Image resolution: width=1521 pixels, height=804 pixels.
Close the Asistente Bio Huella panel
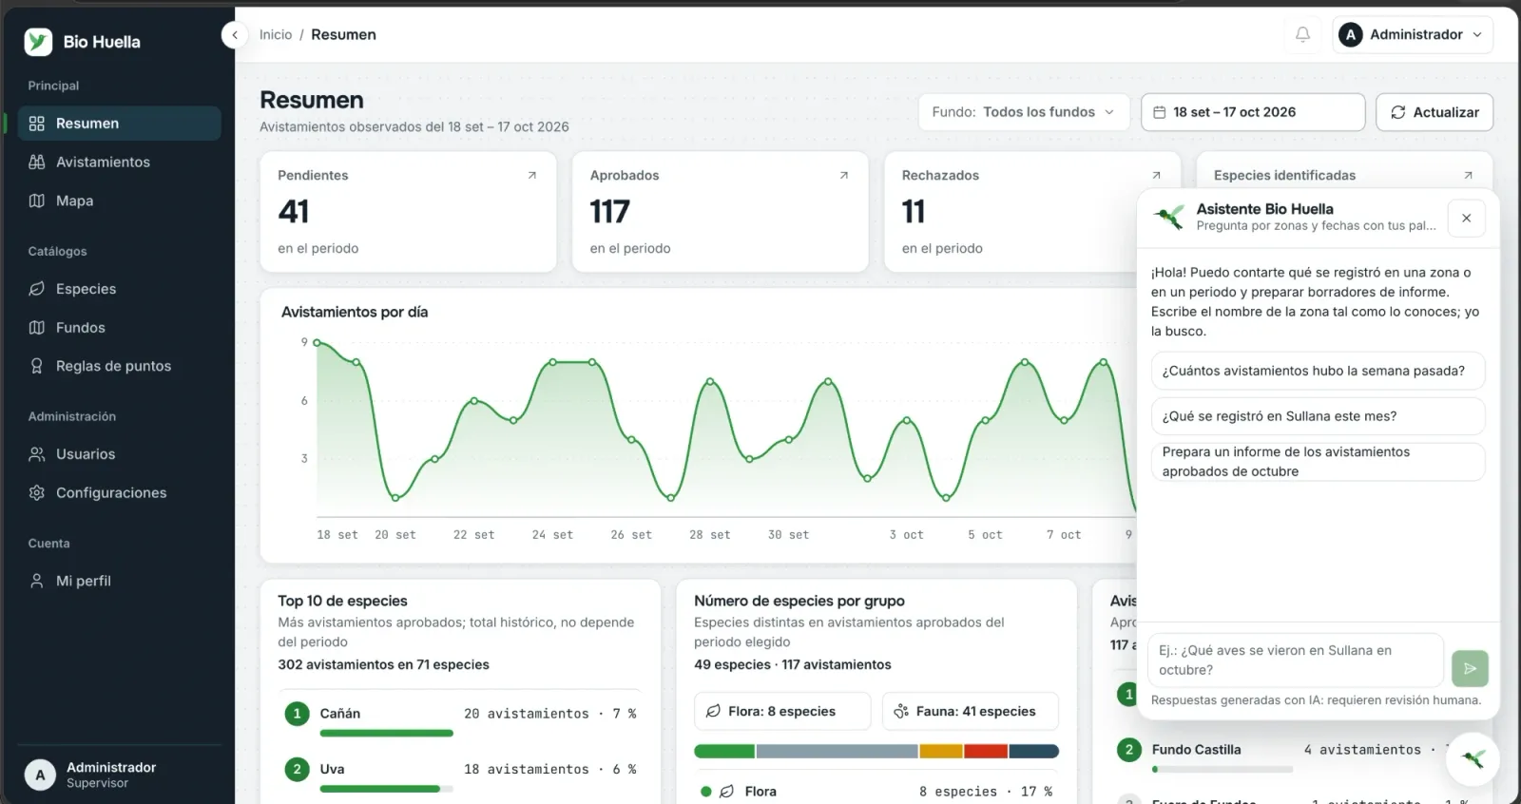pyautogui.click(x=1466, y=218)
